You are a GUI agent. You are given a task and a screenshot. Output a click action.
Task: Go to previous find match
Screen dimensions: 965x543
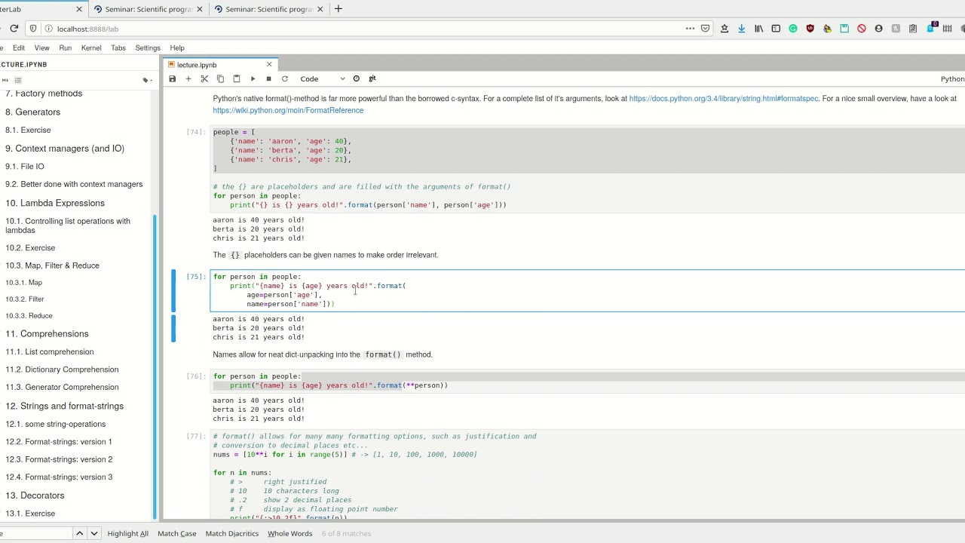(79, 533)
